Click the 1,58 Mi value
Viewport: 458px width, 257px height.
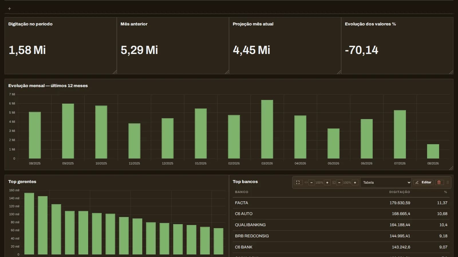[27, 50]
